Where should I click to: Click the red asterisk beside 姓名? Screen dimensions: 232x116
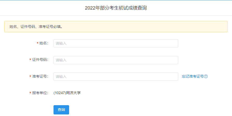[x=38, y=44]
